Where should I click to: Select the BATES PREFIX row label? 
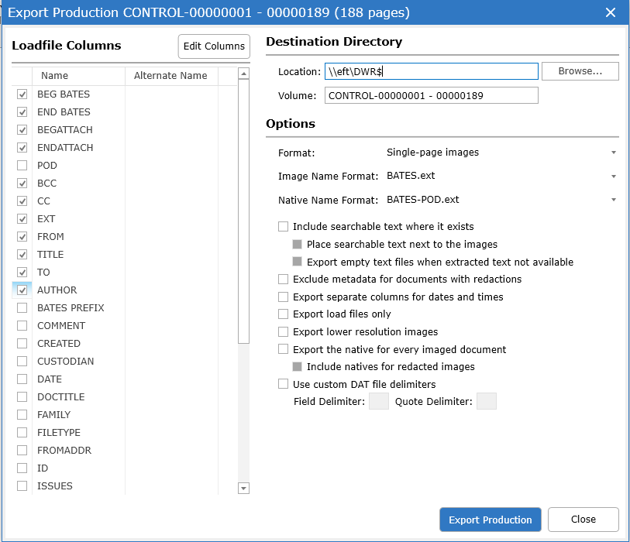pos(71,308)
